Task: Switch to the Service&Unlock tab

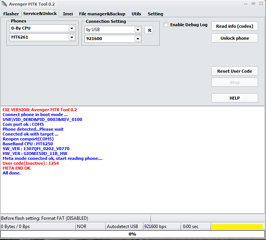Action: point(40,13)
